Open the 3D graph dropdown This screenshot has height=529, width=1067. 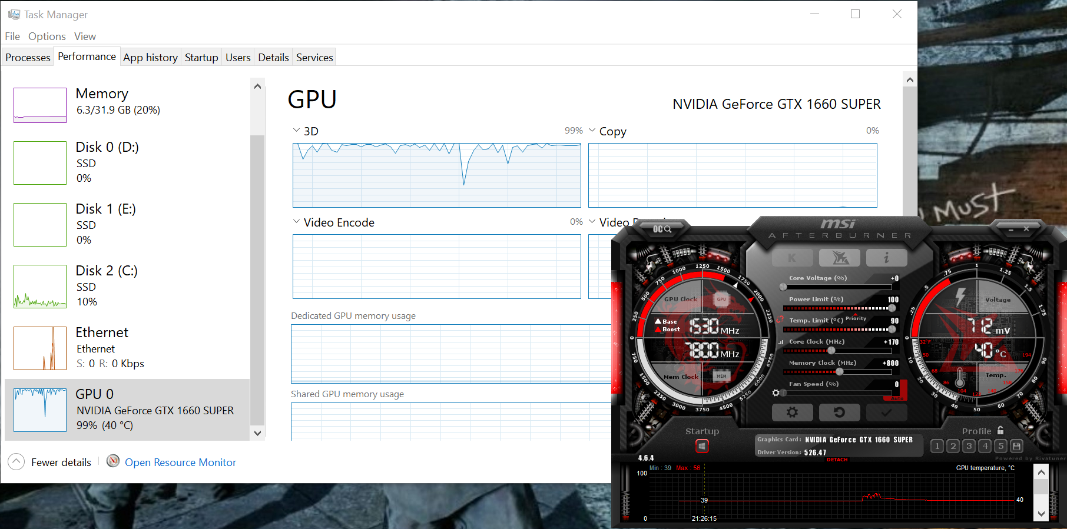[296, 131]
